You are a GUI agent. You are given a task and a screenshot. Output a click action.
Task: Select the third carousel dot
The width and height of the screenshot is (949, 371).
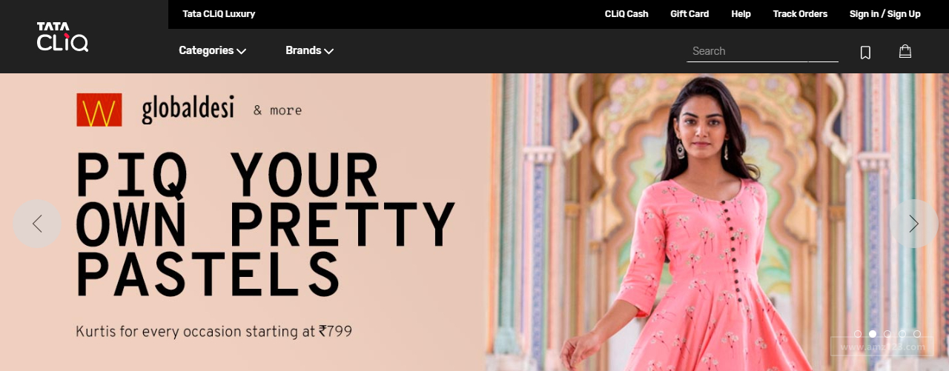pos(887,334)
